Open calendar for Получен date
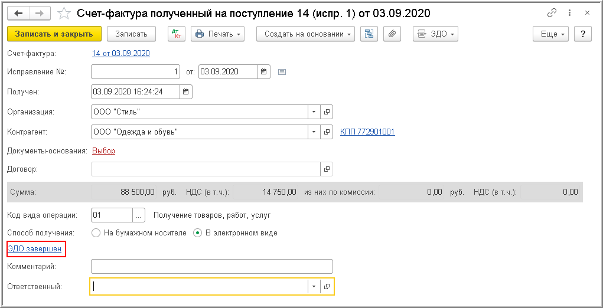Image resolution: width=603 pixels, height=308 pixels. tap(186, 91)
